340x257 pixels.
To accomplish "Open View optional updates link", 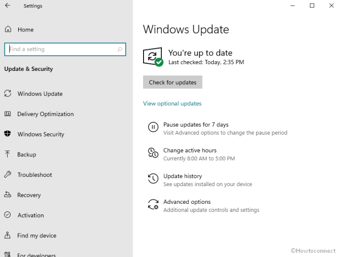I will [x=172, y=104].
